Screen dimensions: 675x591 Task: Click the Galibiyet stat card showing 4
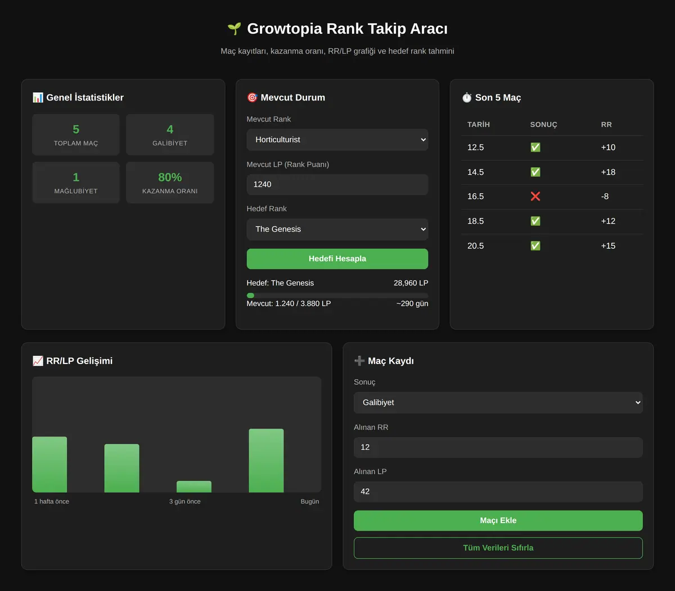pyautogui.click(x=170, y=135)
